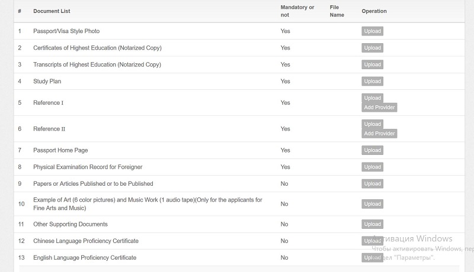
Task: Add Provider for Reference I
Action: pyautogui.click(x=379, y=108)
